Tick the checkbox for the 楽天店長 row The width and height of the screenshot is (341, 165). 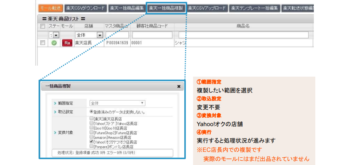click(x=43, y=43)
